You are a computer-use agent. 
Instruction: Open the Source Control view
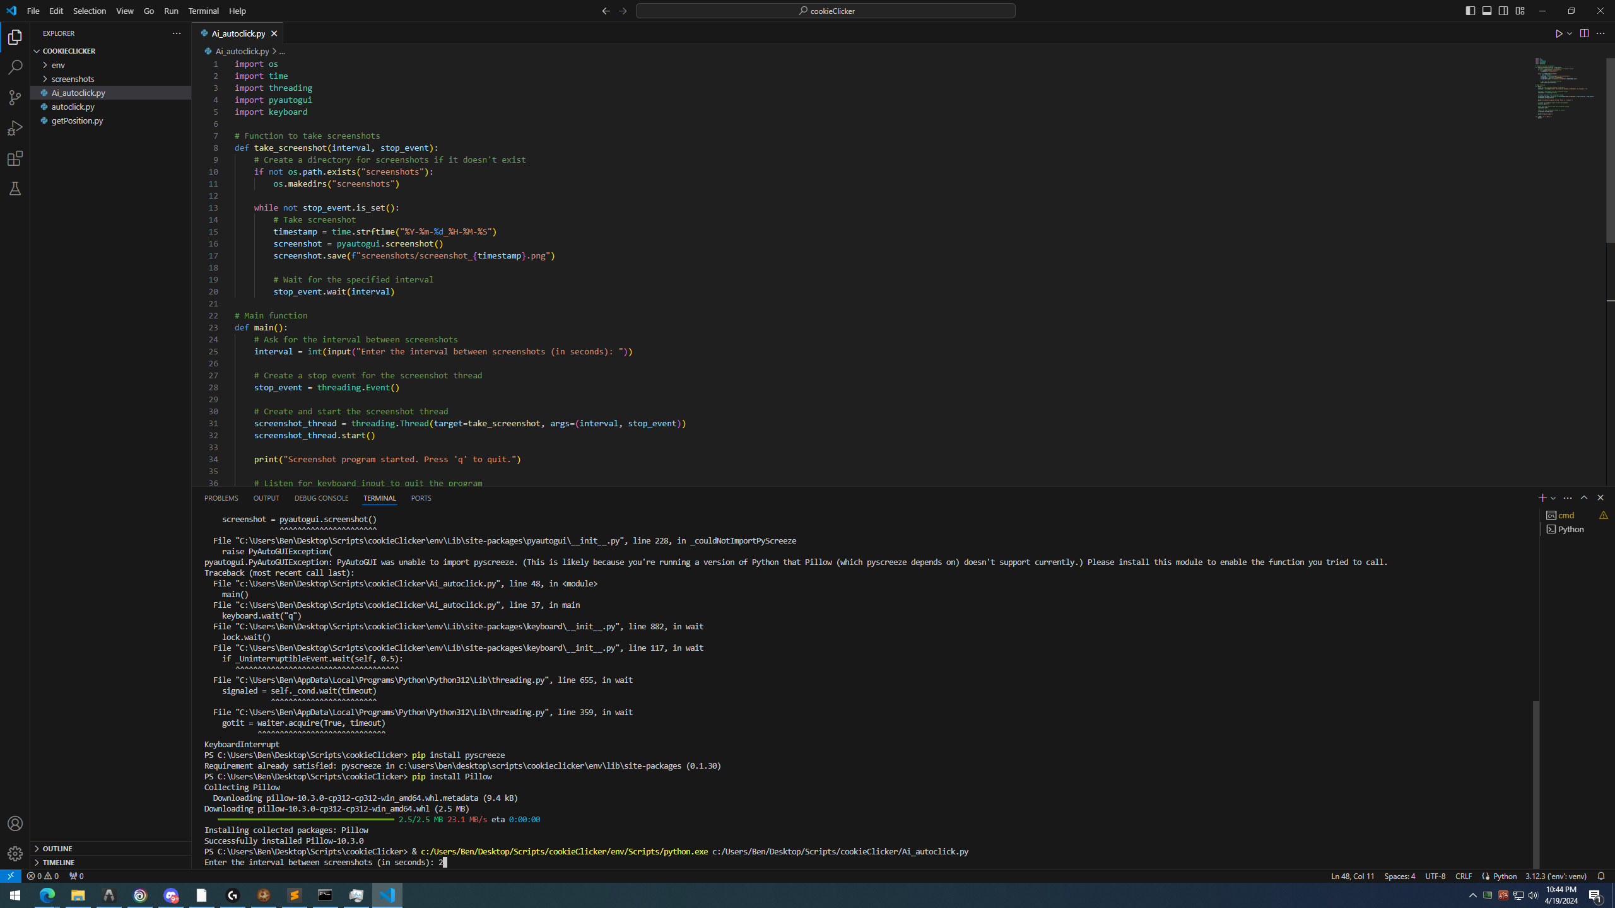(15, 98)
